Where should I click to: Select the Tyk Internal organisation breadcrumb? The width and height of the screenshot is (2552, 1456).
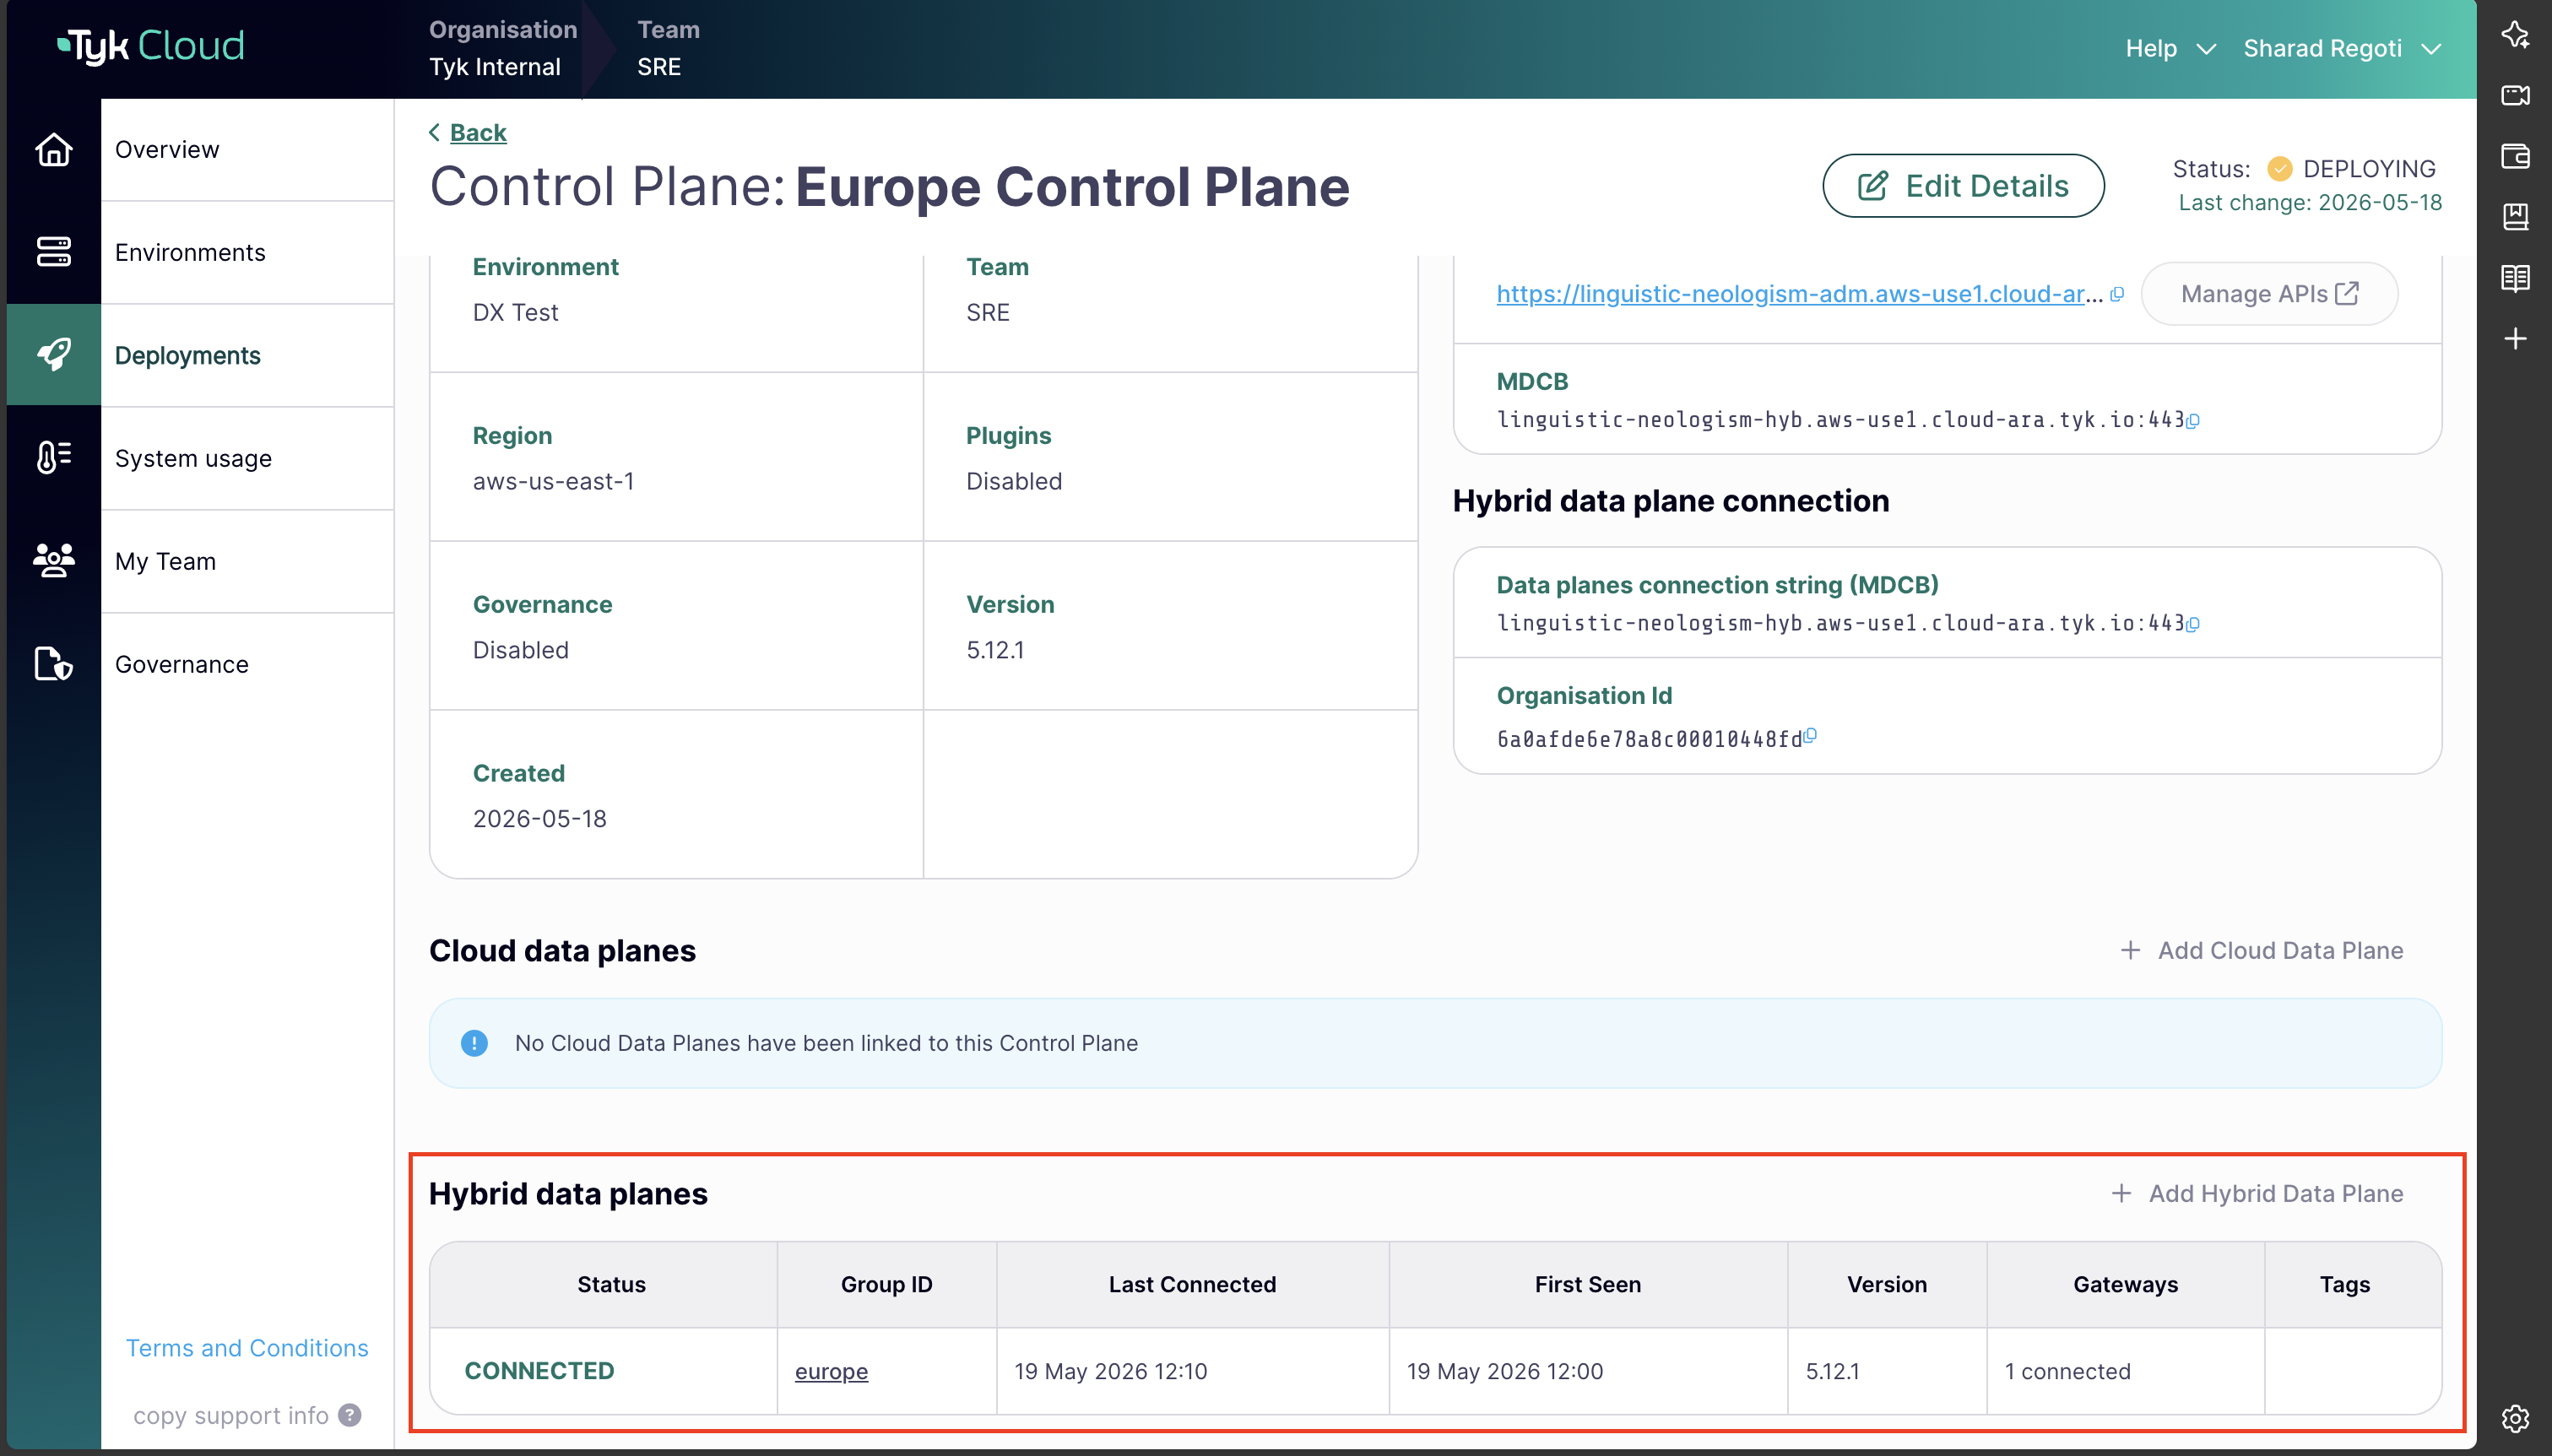point(495,67)
